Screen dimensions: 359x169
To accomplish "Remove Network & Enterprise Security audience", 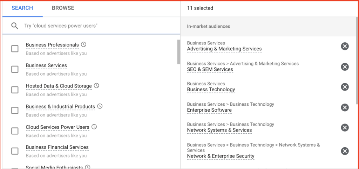I will pyautogui.click(x=345, y=151).
